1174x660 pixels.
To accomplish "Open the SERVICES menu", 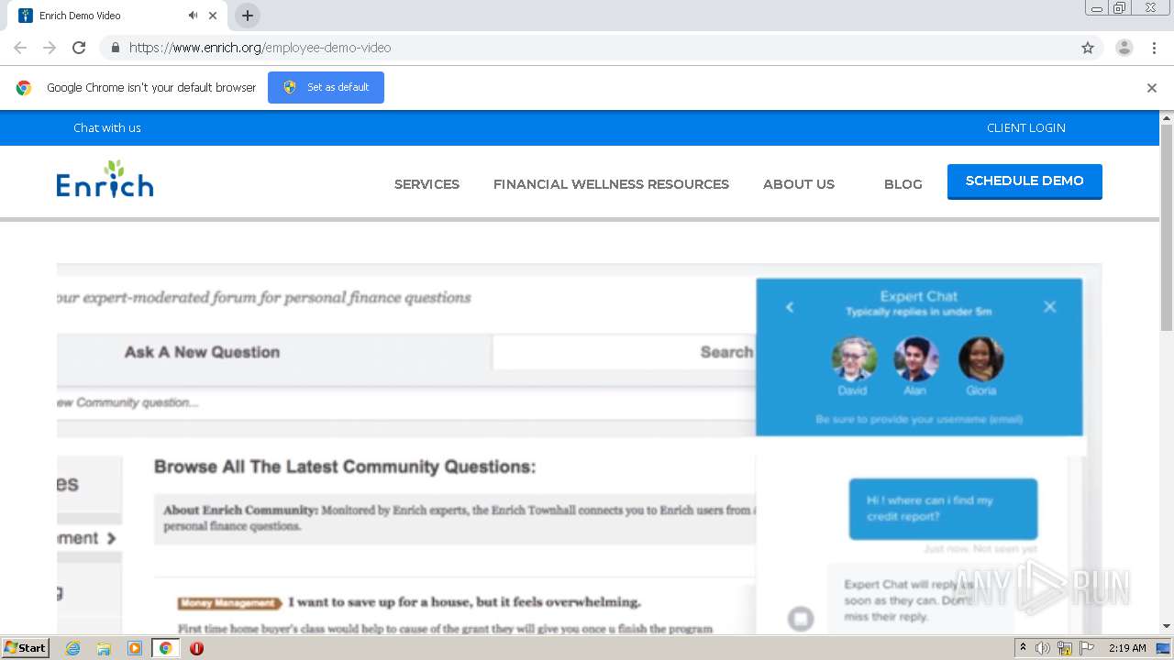I will [x=426, y=184].
